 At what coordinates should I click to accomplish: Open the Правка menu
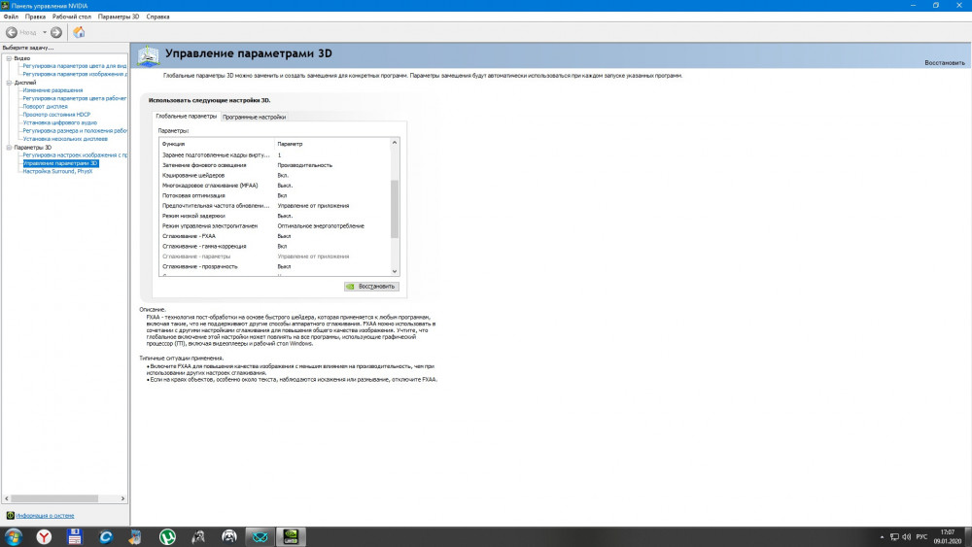tap(35, 17)
